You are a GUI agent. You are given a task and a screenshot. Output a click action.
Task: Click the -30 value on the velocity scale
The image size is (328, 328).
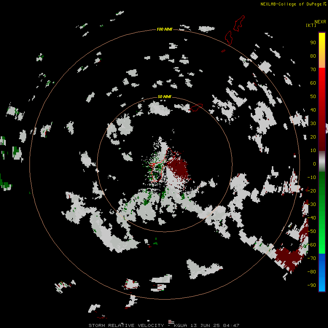(x=312, y=204)
